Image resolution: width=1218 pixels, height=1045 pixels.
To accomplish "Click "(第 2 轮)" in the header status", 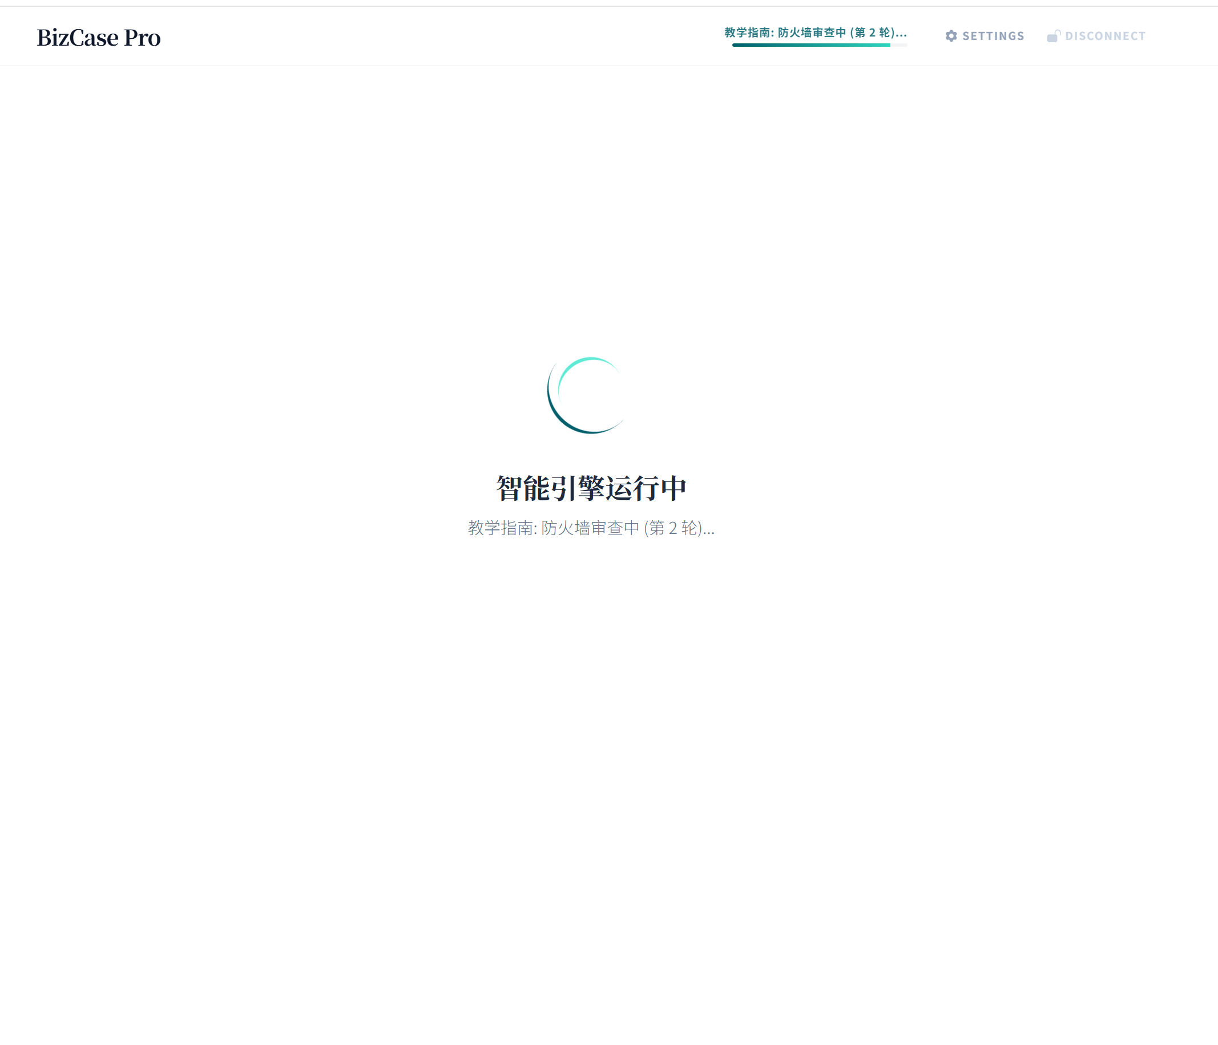I will (871, 33).
